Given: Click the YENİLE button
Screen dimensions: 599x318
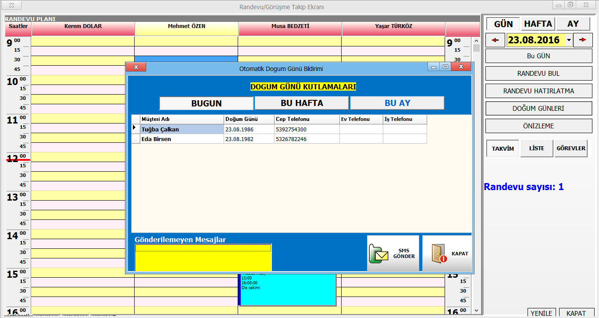Looking at the screenshot, I should point(542,313).
